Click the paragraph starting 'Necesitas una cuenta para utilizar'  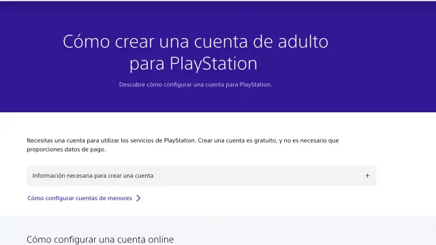click(183, 145)
